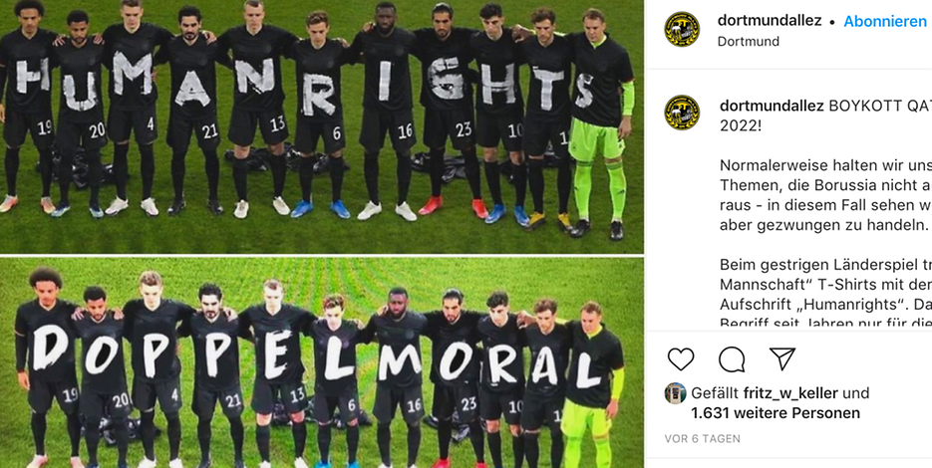Share the post with the paper plane icon
The image size is (932, 468).
(x=782, y=358)
